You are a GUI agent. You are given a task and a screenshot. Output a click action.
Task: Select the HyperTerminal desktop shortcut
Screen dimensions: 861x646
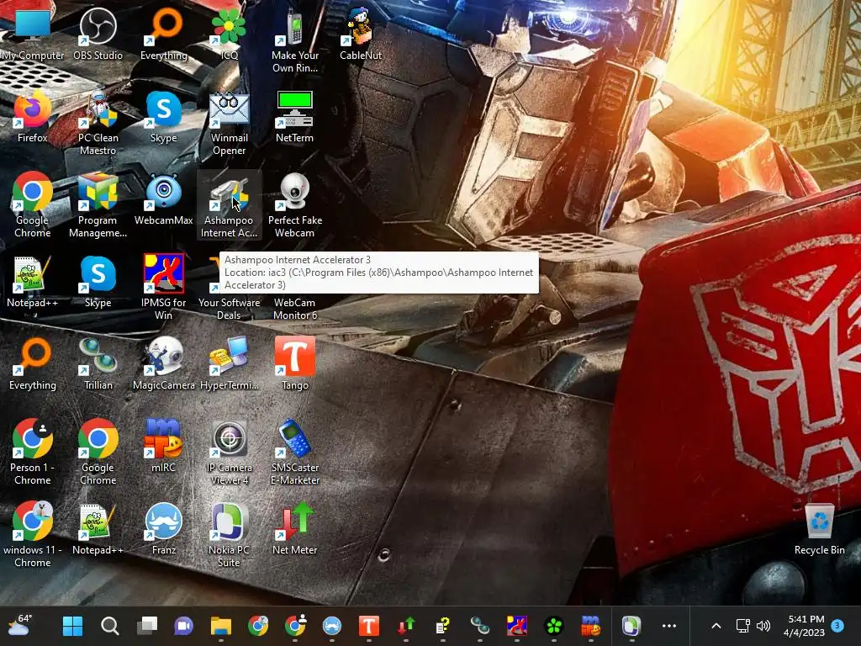[x=229, y=364]
